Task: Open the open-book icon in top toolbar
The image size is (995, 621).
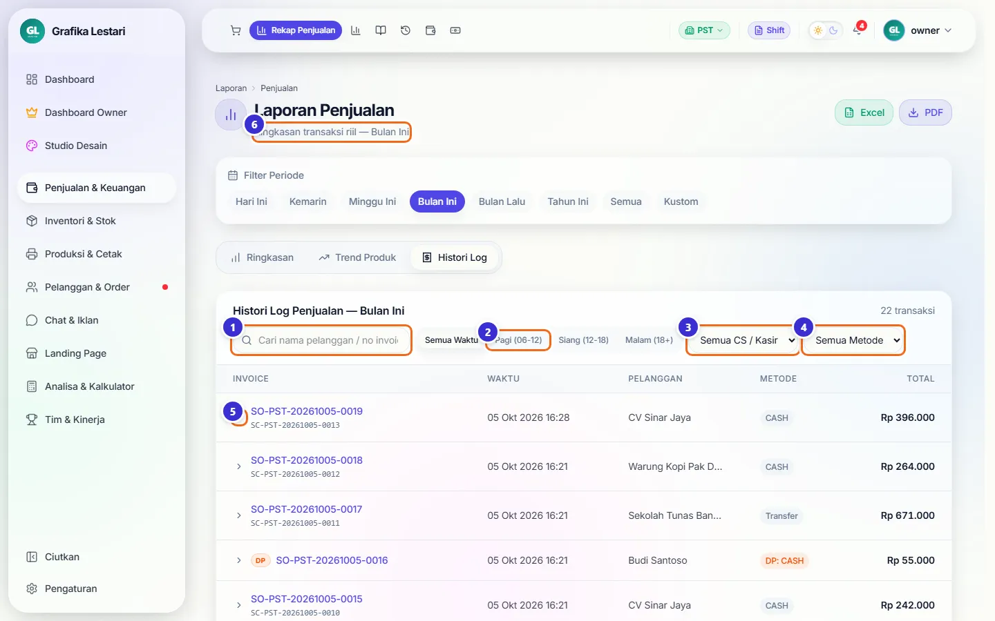Action: (381, 30)
